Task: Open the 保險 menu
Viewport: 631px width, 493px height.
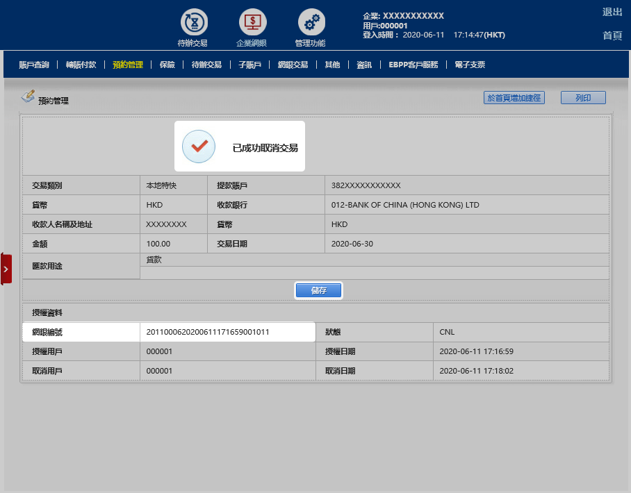Action: pos(167,65)
